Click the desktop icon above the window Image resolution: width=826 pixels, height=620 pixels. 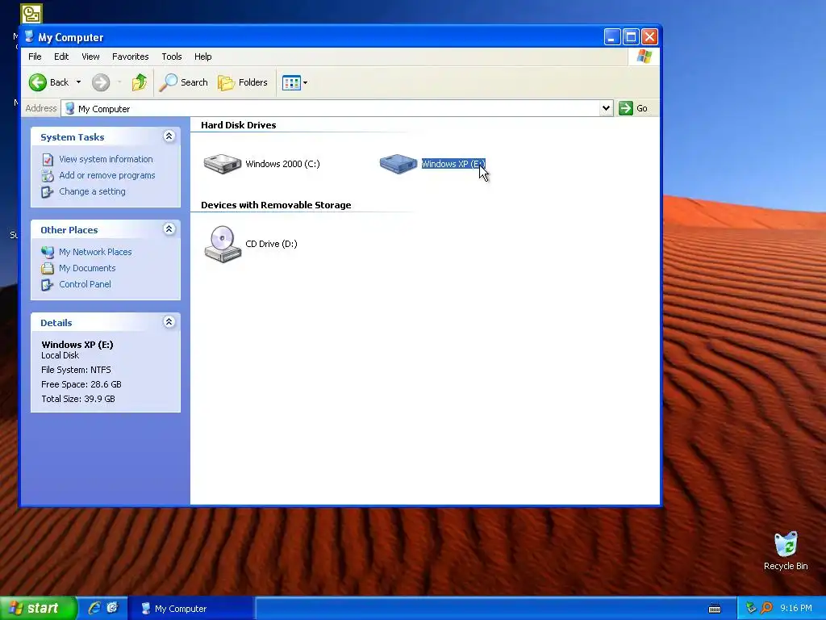(31, 14)
